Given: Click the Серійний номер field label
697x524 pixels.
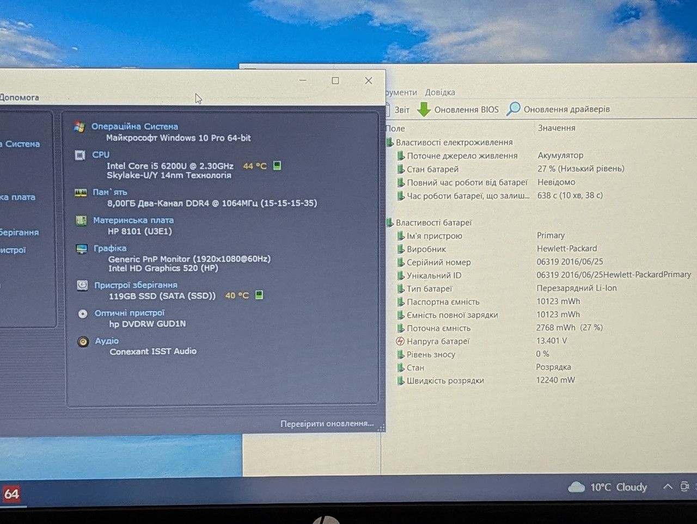Looking at the screenshot, I should [x=439, y=262].
